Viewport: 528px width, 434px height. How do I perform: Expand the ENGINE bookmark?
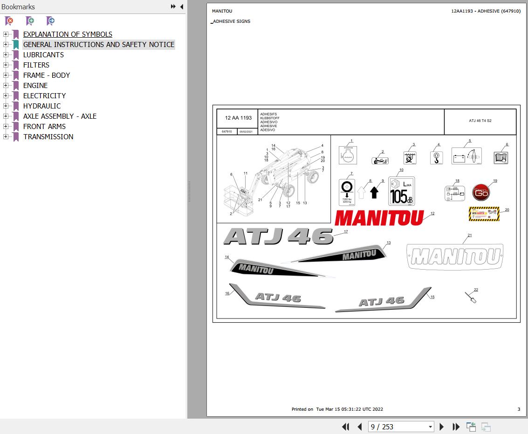click(5, 86)
